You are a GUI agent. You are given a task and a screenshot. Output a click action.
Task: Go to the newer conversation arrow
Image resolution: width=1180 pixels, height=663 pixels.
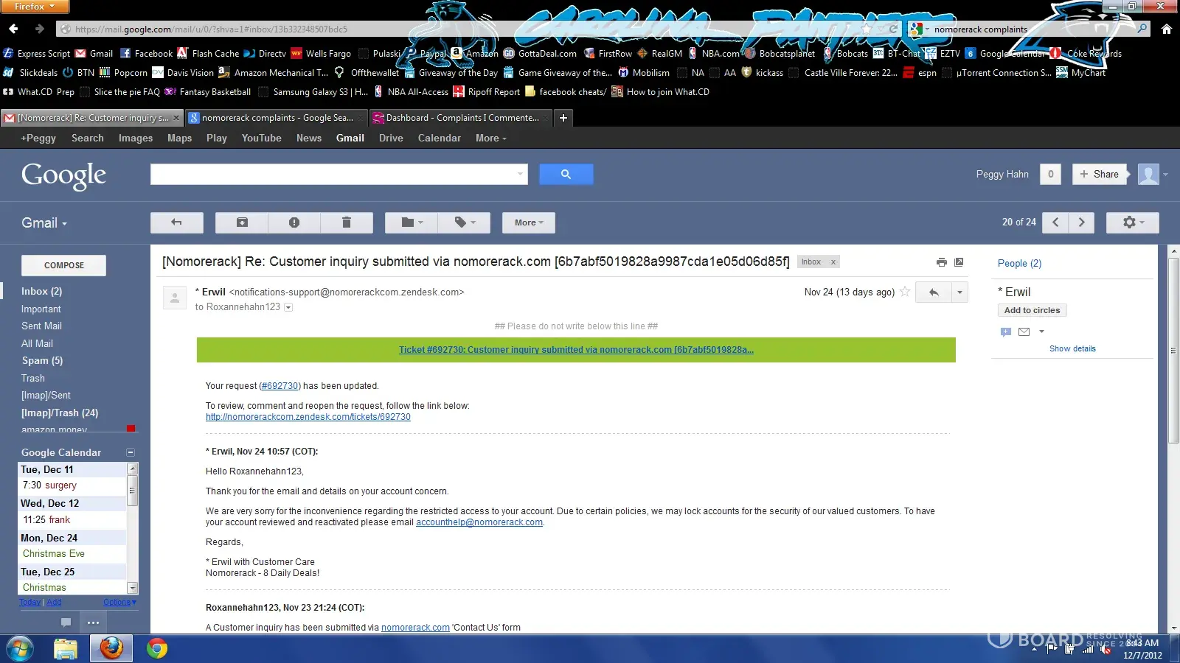(x=1055, y=222)
